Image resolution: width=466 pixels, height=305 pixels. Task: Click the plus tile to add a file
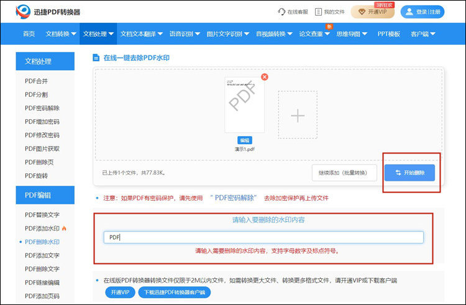[x=298, y=115]
